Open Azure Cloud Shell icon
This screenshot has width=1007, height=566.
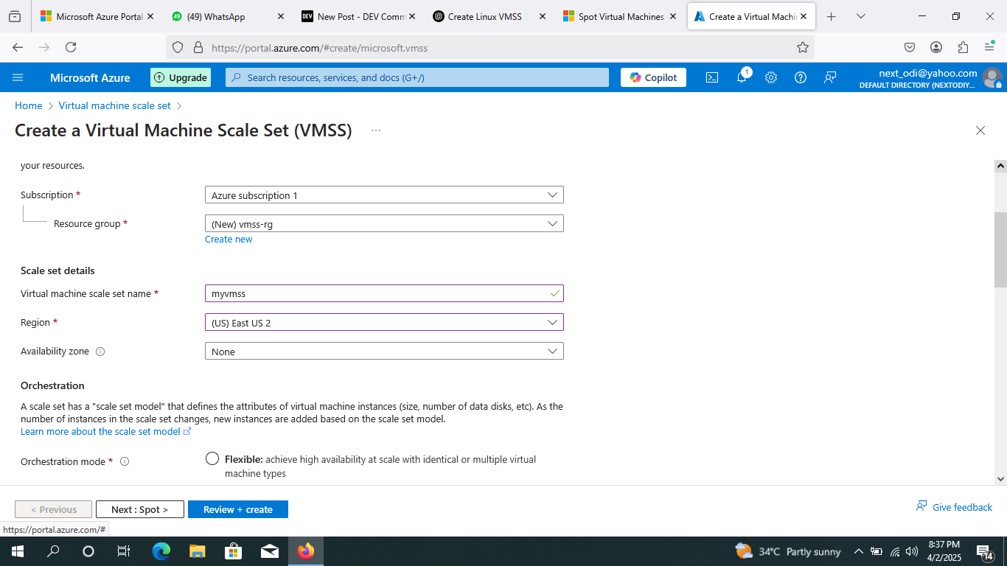point(712,77)
